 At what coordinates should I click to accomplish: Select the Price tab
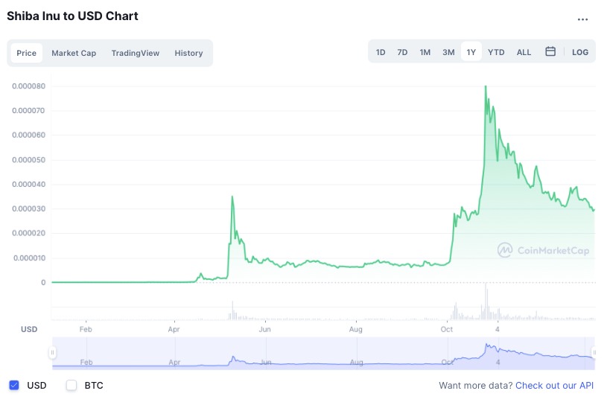[27, 53]
